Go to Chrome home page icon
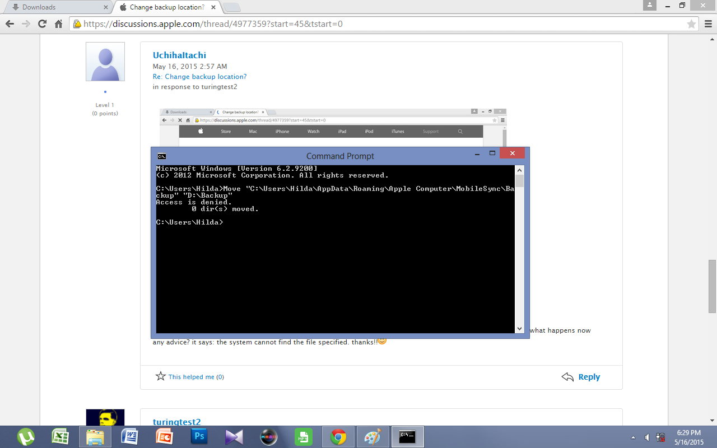717x448 pixels. click(x=58, y=24)
